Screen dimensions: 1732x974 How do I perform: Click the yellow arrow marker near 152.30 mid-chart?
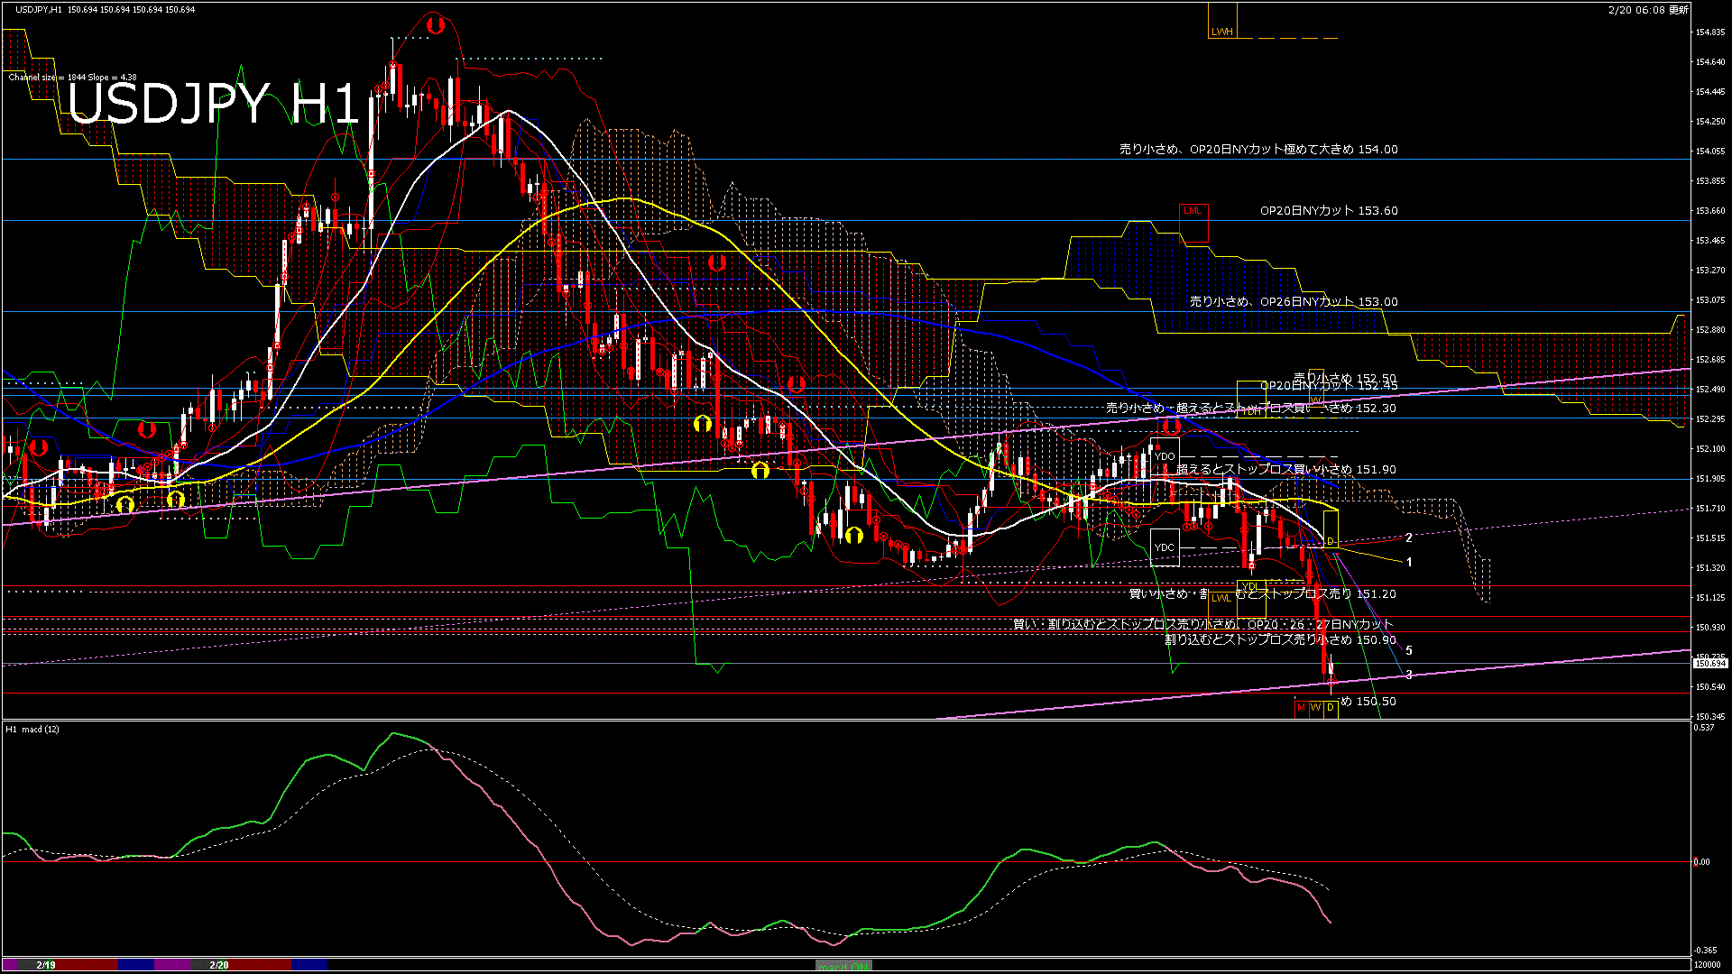[702, 423]
